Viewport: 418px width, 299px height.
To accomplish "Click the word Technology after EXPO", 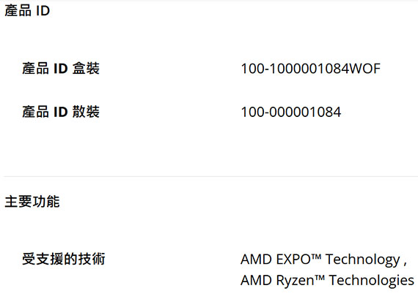I will click(x=362, y=260).
